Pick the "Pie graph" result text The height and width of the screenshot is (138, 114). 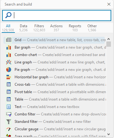[x=22, y=70]
